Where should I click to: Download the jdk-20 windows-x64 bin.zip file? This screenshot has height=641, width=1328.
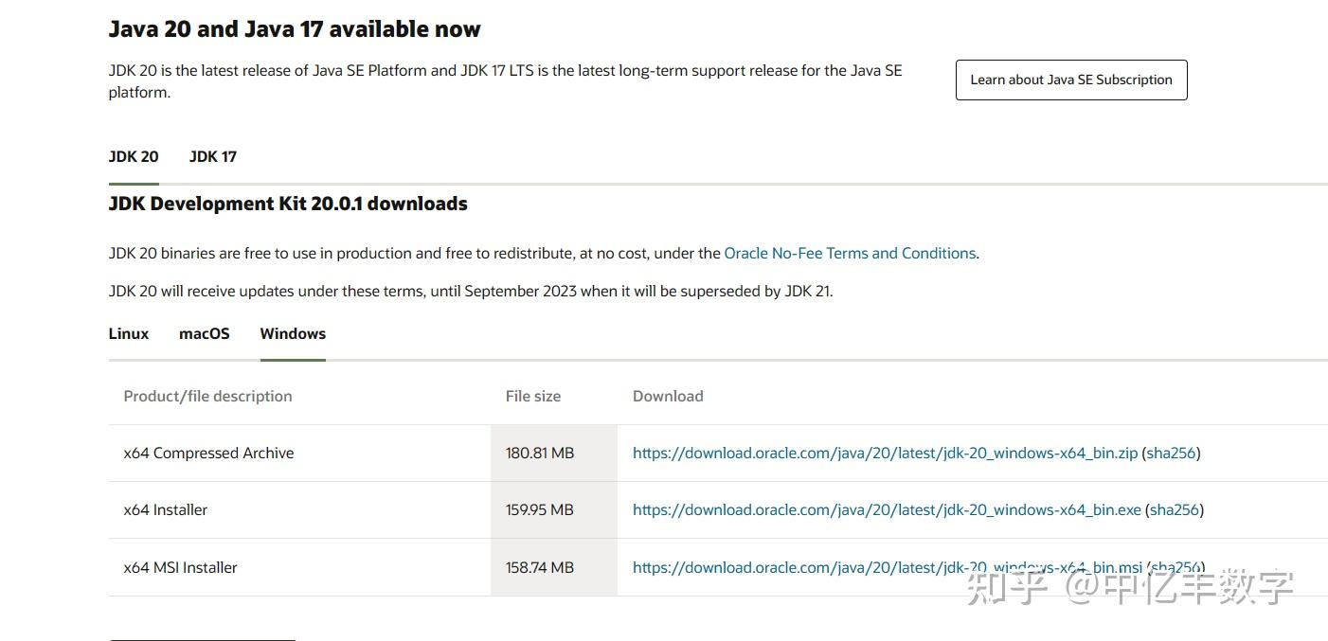pyautogui.click(x=885, y=454)
